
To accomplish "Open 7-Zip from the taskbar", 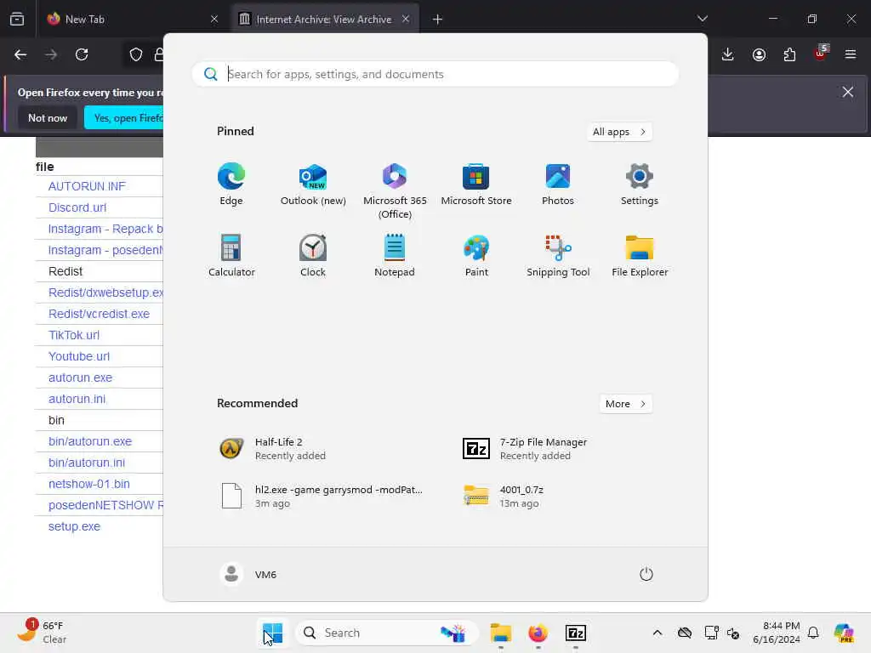I will [576, 633].
